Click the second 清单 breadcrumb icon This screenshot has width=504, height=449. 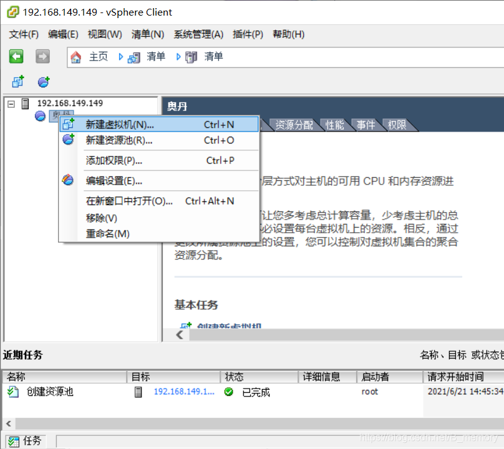pyautogui.click(x=191, y=57)
